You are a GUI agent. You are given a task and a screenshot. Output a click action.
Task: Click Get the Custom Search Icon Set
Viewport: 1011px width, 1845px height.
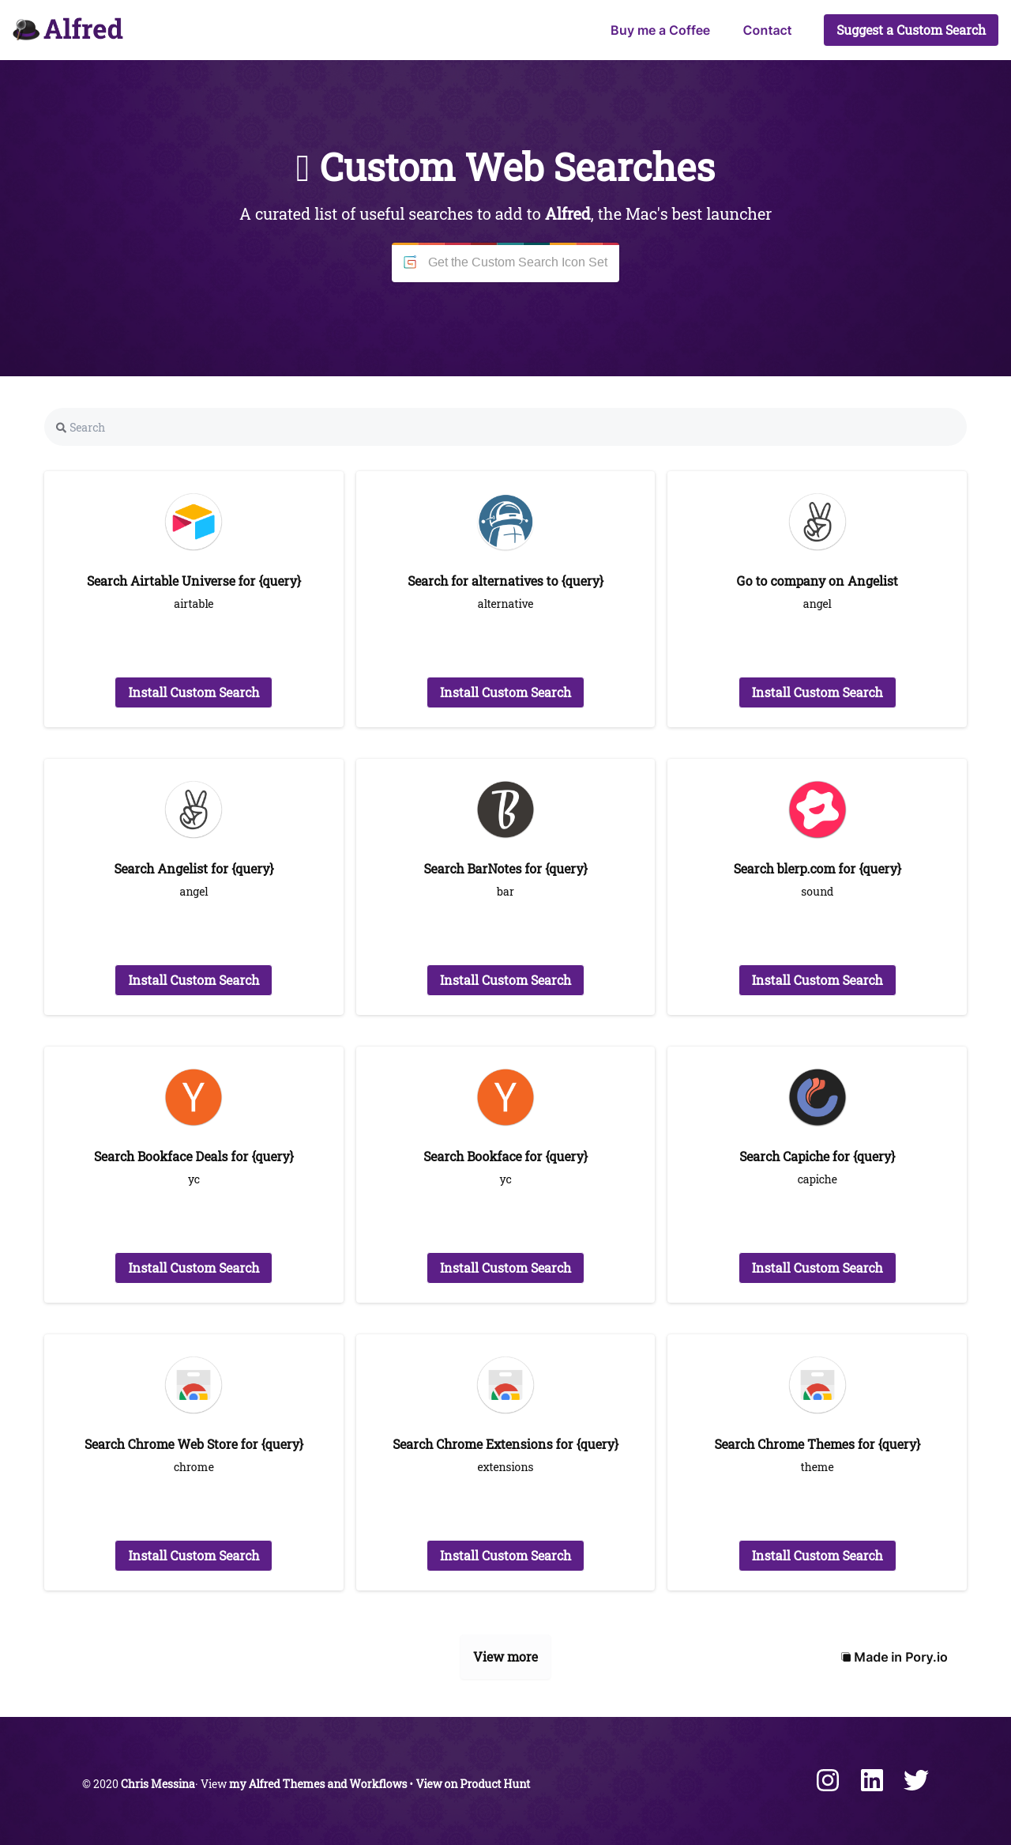coord(505,262)
